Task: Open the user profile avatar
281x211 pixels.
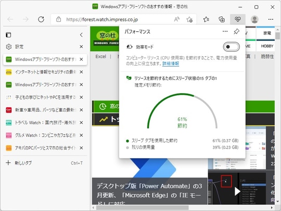Action: 254,19
